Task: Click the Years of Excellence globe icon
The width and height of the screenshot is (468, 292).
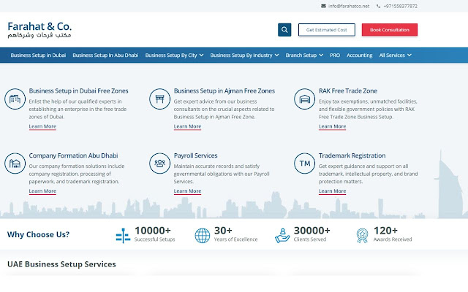Action: 203,235
